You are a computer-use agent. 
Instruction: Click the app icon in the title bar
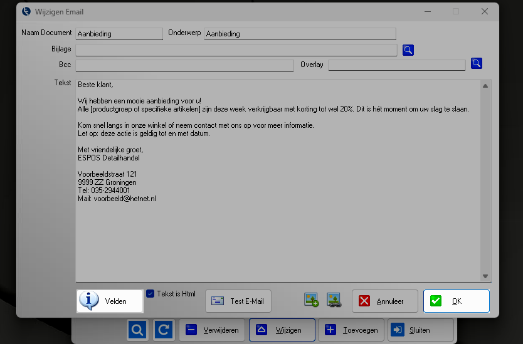(26, 12)
